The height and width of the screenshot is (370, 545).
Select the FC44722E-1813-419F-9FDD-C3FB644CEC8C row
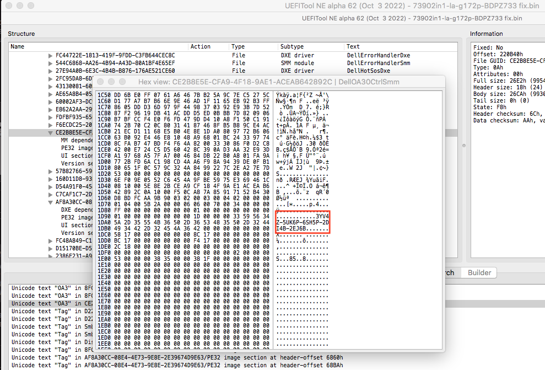tap(233, 56)
